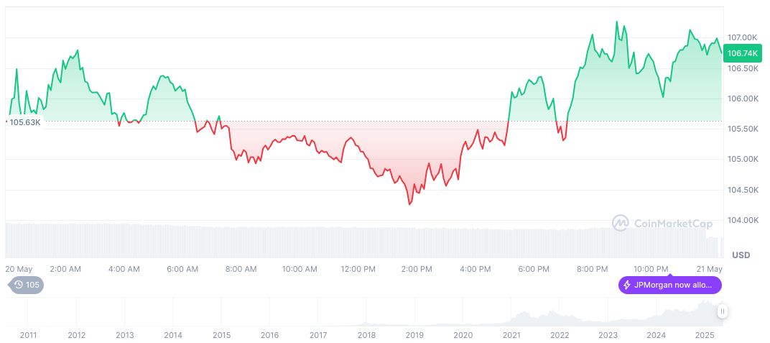Pick 2023 on the year navigator

coord(608,335)
